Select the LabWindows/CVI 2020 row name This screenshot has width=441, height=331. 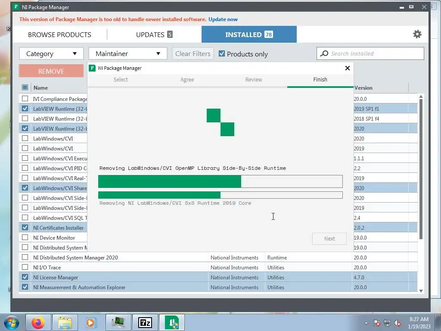(x=53, y=138)
